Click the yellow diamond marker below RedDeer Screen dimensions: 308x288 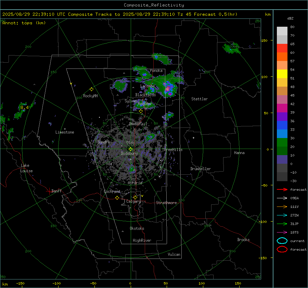141,111
